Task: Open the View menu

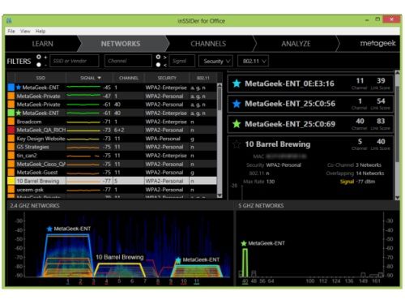Action: [25, 31]
